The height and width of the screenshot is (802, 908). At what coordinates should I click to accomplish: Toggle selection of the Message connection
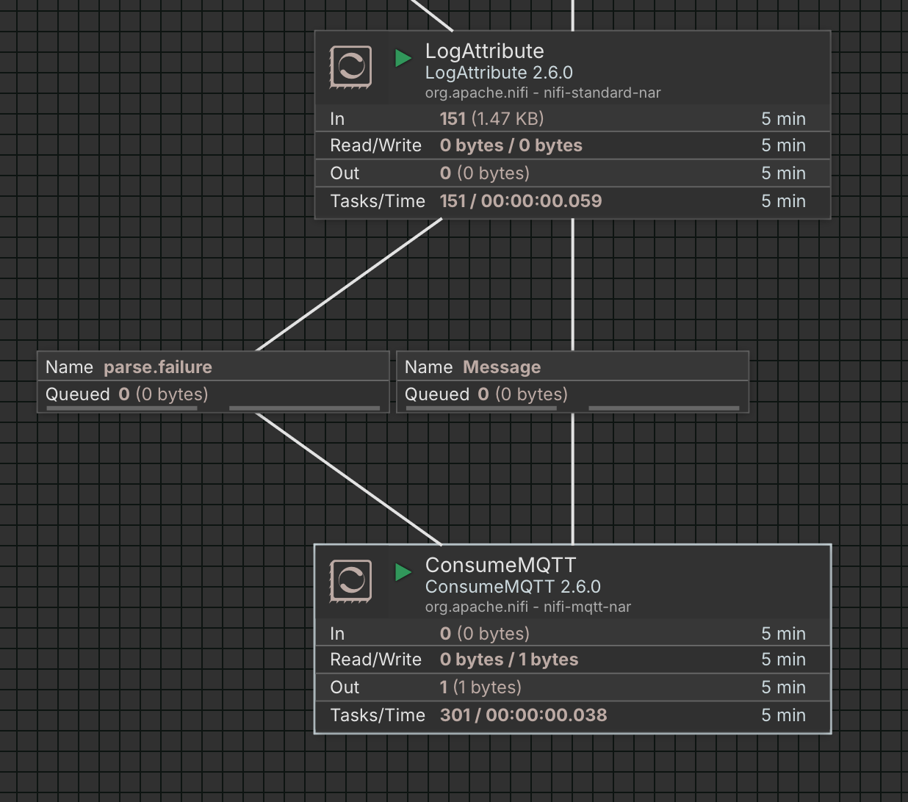pos(572,380)
